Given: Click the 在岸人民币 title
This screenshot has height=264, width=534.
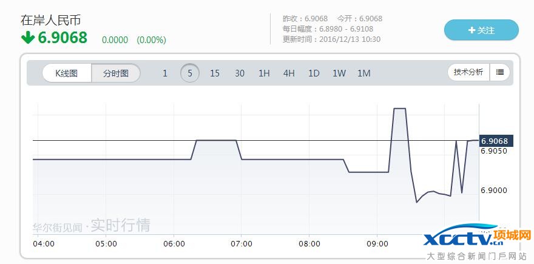Looking at the screenshot, I should click(50, 20).
